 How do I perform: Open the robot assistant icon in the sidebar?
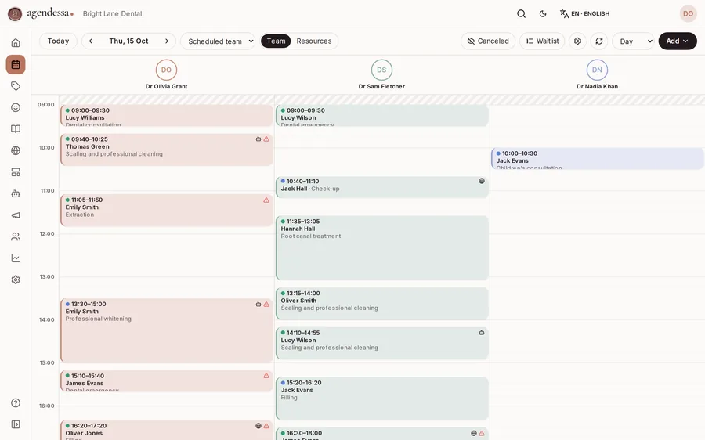[x=16, y=193]
